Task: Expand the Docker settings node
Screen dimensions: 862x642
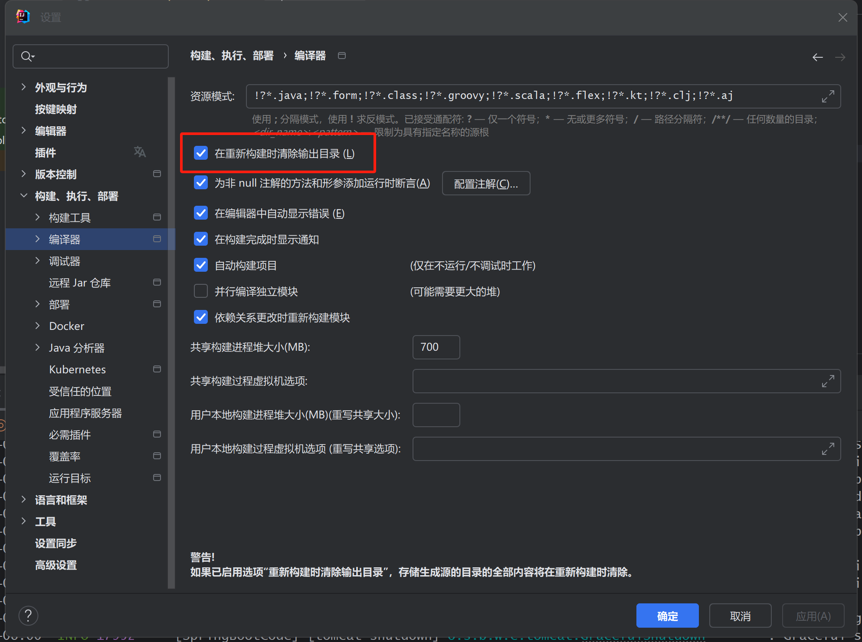Action: pyautogui.click(x=38, y=326)
